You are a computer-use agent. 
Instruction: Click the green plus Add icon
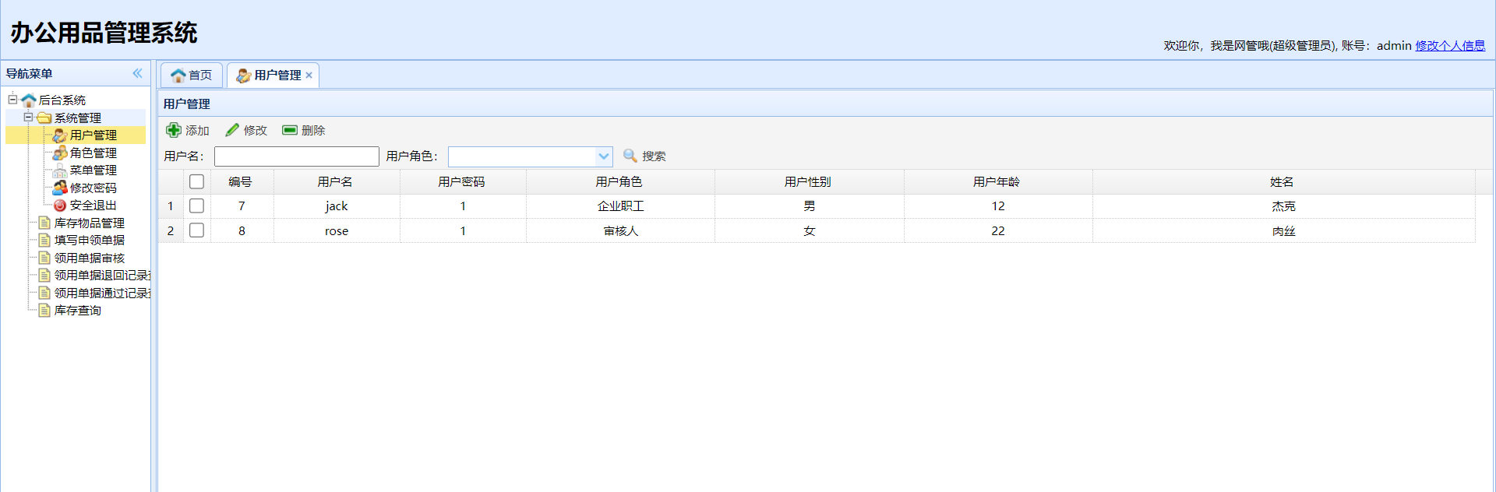tap(174, 130)
